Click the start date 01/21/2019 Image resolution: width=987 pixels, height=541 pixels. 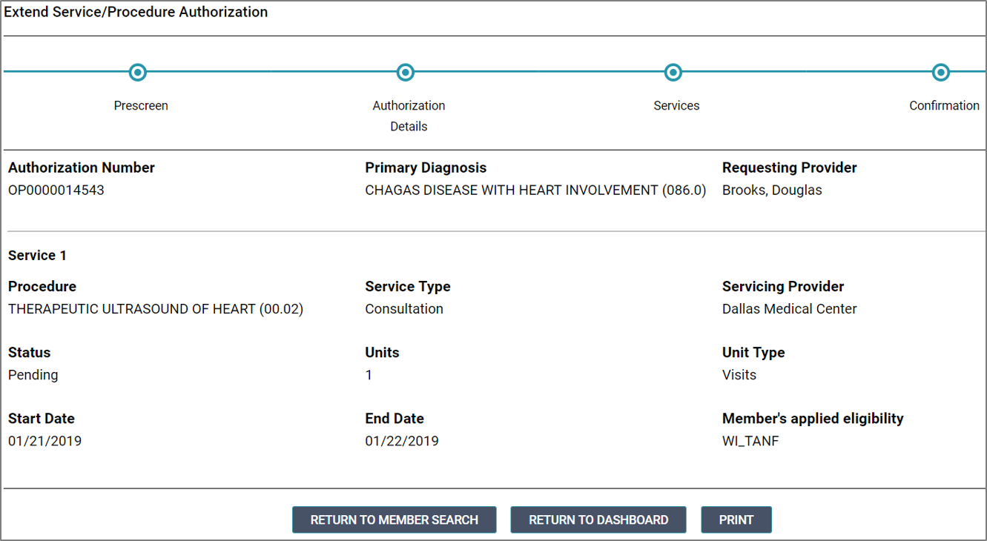pos(45,442)
